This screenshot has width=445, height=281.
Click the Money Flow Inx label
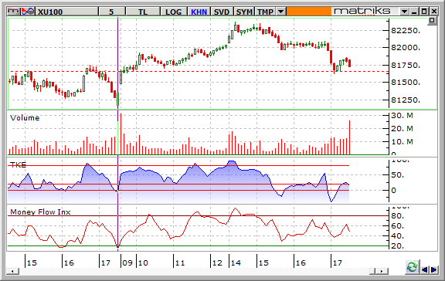[40, 212]
